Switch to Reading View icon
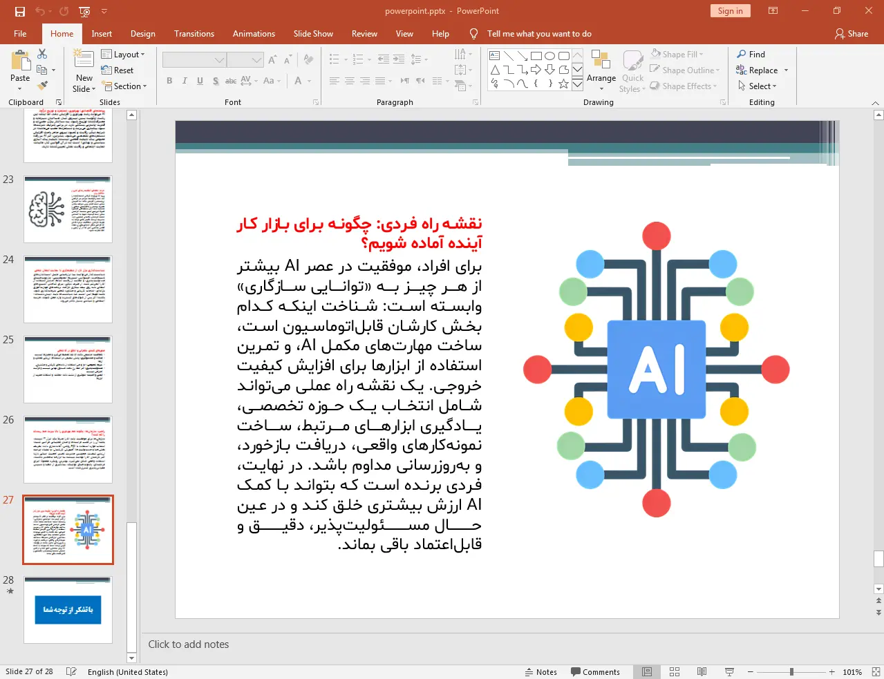This screenshot has width=884, height=679. 702,672
